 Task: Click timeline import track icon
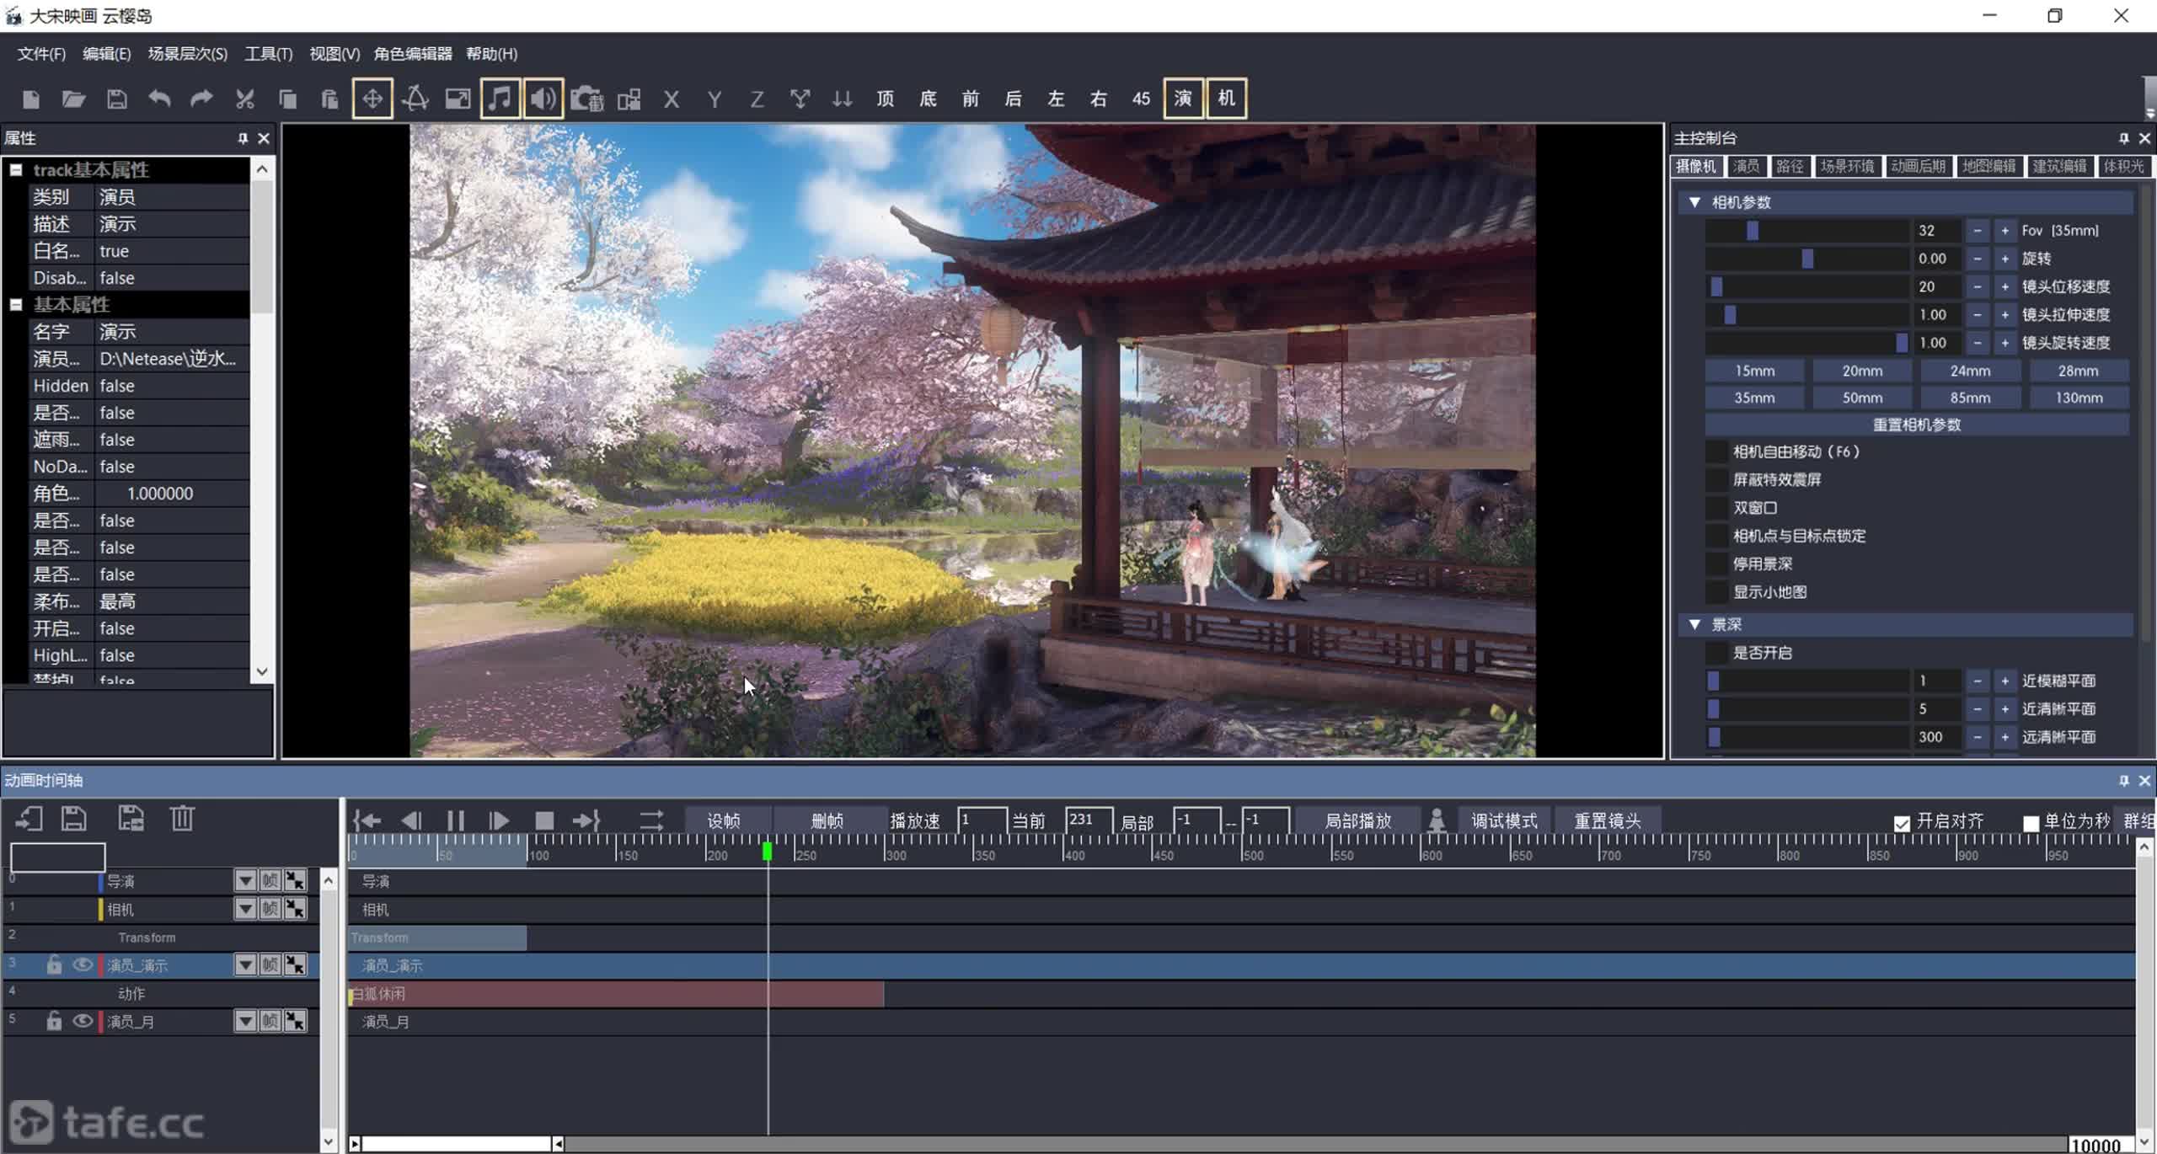point(29,818)
